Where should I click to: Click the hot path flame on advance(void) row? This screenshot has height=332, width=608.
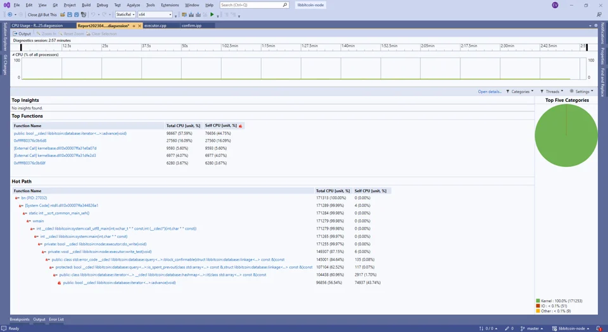click(60, 283)
